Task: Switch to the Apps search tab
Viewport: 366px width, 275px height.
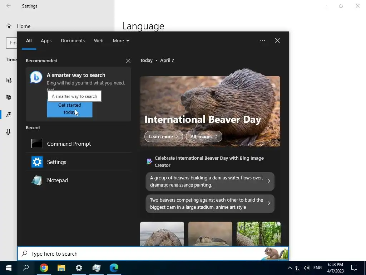Action: tap(46, 41)
